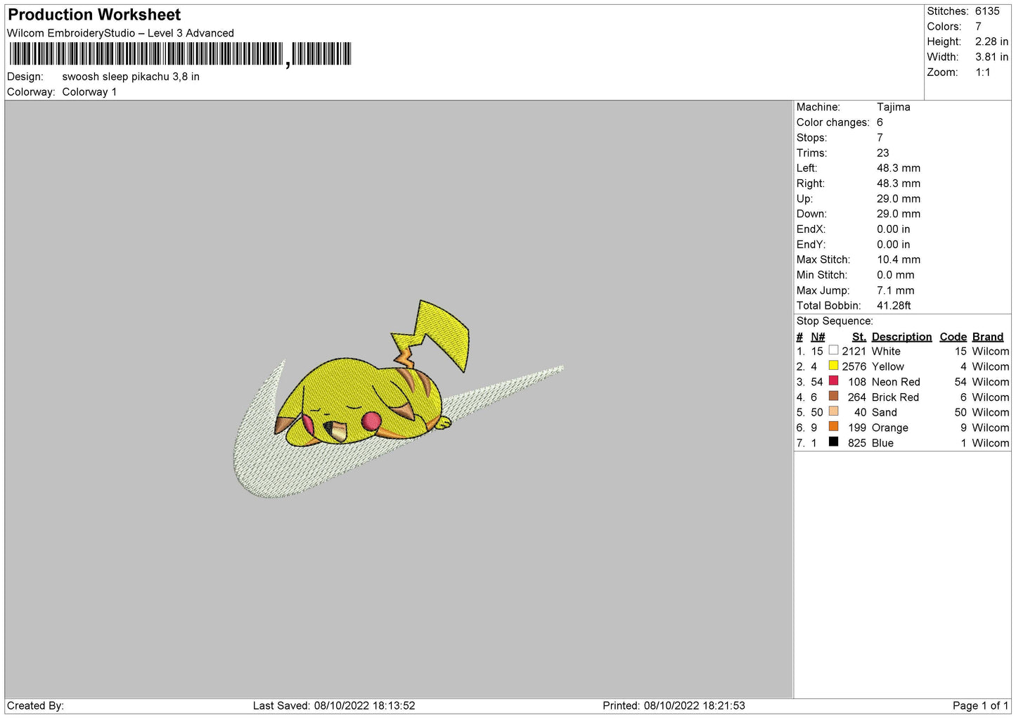The width and height of the screenshot is (1016, 718).
Task: Click the 'Printed: 08/10/2022 18:21:53' text
Action: [x=674, y=706]
